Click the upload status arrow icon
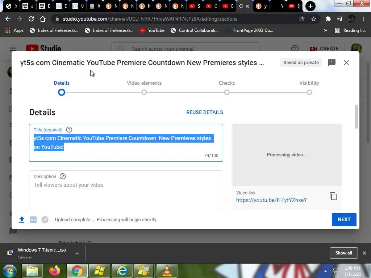Screen dimensions: 371x278 coord(22,220)
